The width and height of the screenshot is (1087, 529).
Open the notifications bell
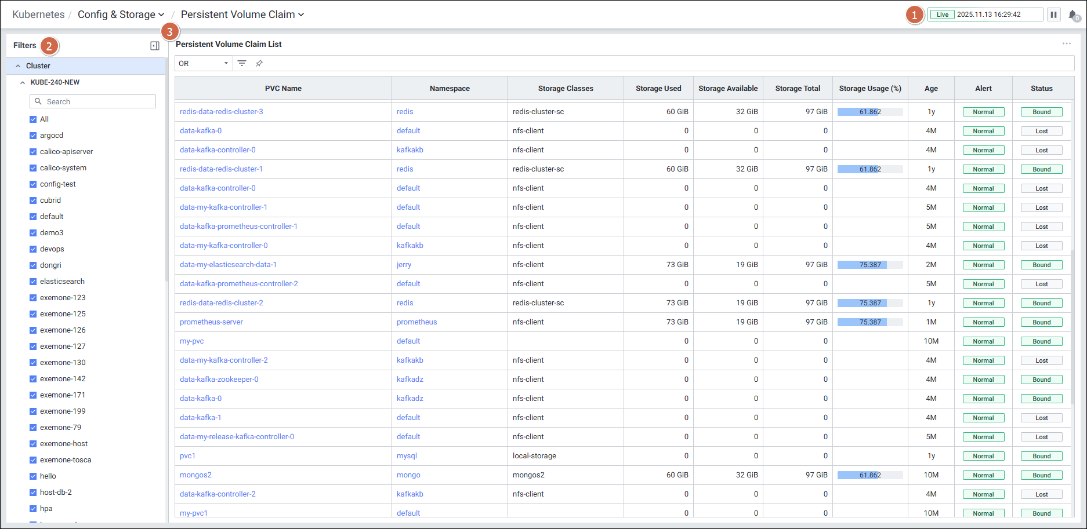1072,15
